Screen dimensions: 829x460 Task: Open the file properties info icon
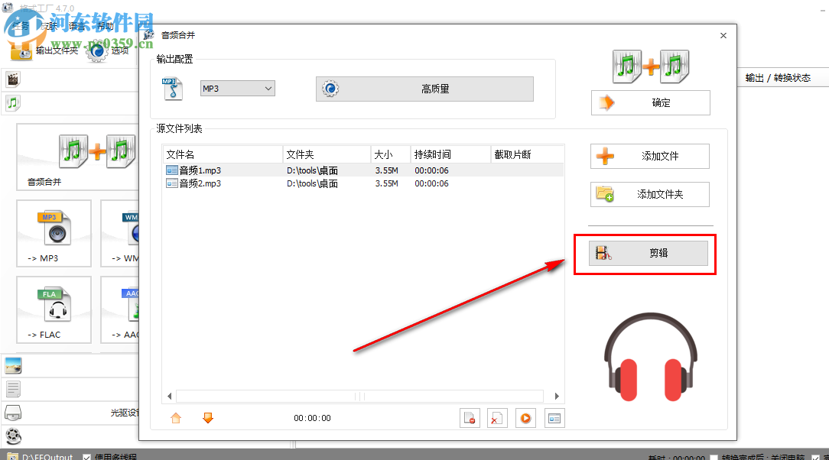click(554, 418)
